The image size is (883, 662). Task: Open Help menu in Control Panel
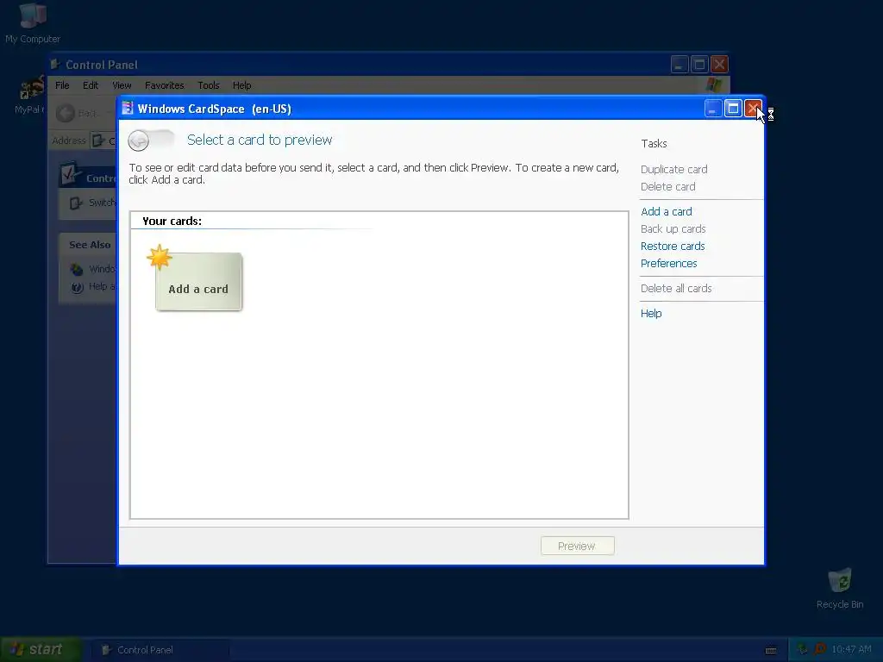[x=241, y=85]
